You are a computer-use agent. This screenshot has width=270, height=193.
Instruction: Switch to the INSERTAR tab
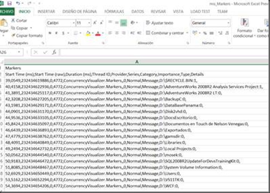46,11
